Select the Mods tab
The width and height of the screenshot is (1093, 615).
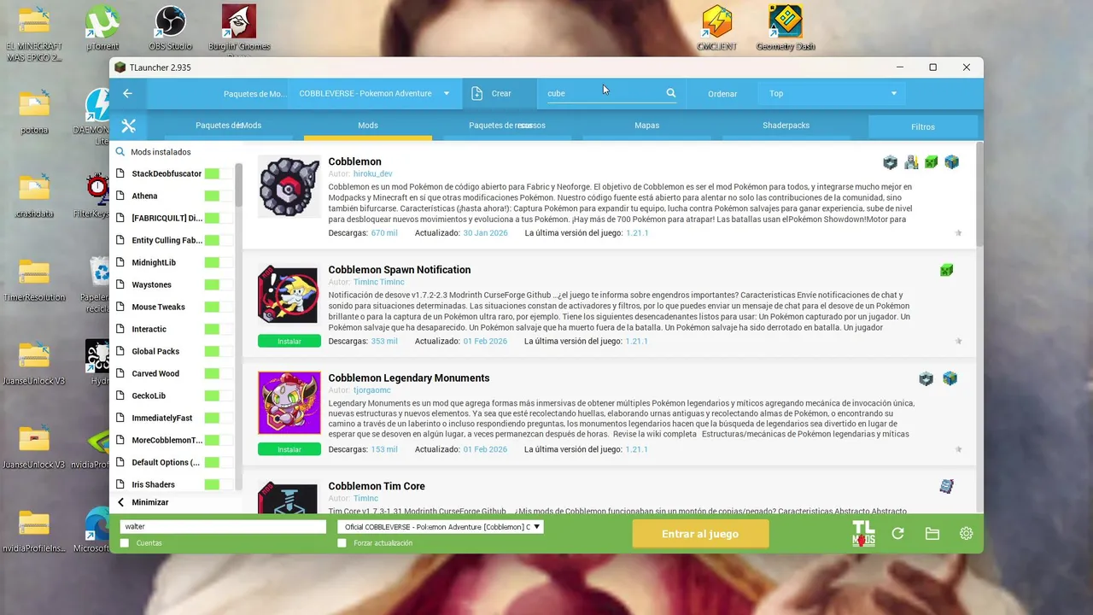click(x=368, y=126)
